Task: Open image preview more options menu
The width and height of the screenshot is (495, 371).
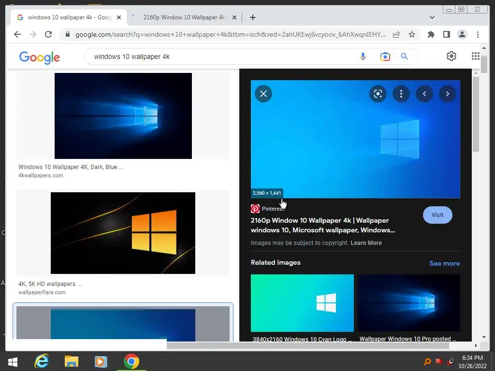Action: pos(401,94)
